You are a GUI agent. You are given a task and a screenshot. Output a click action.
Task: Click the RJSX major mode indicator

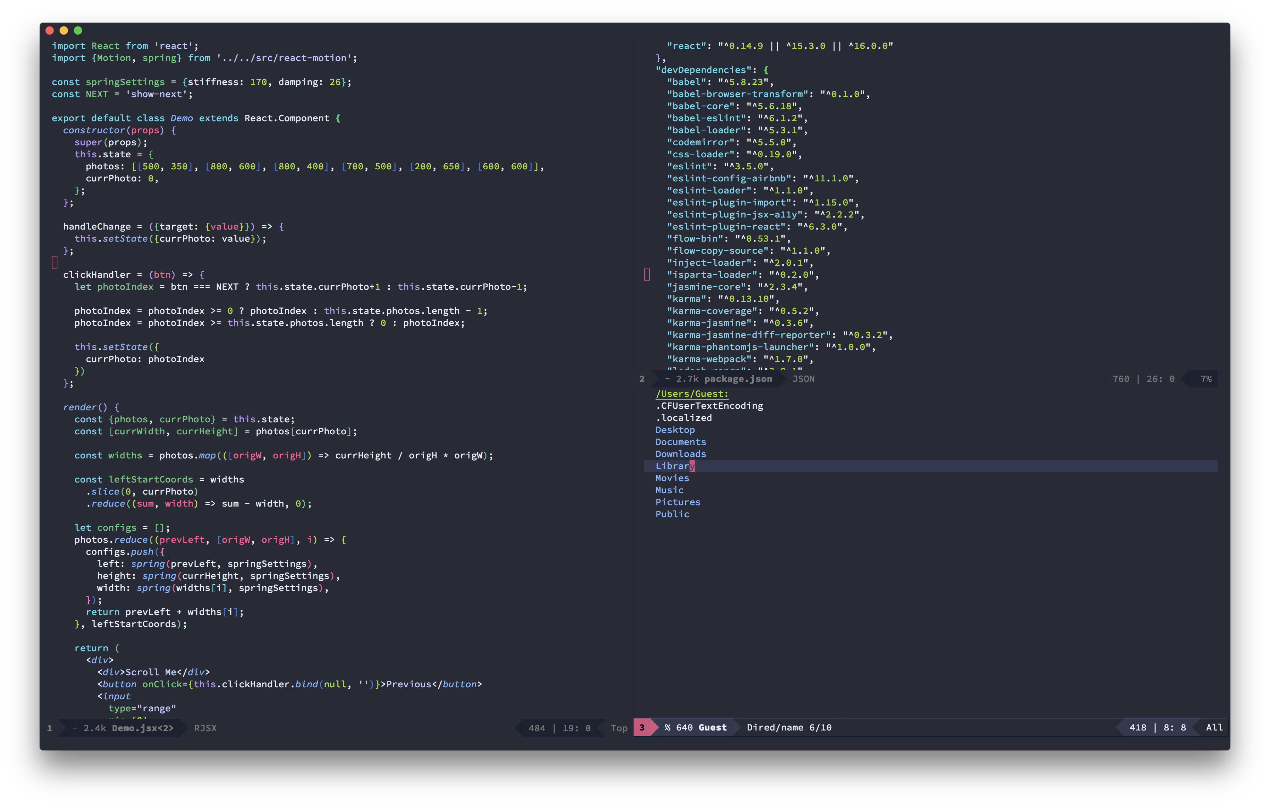tap(205, 728)
